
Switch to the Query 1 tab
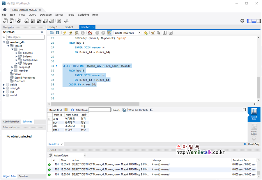pyautogui.click(x=53, y=27)
